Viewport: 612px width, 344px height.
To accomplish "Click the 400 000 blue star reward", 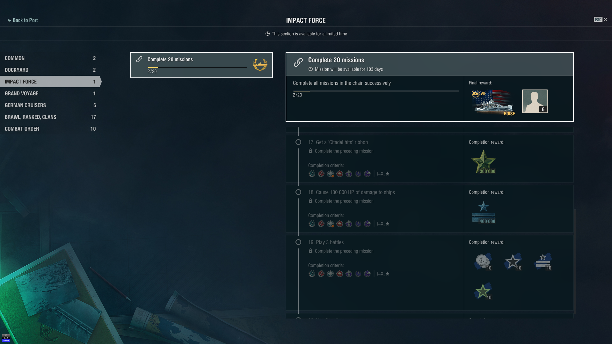I will 484,212.
